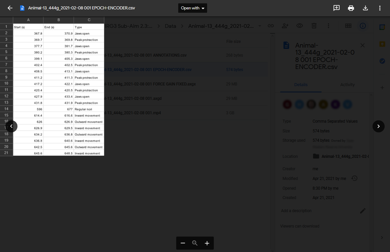The height and width of the screenshot is (252, 390).
Task: Go back using the top-left arrow
Action: pos(10,8)
